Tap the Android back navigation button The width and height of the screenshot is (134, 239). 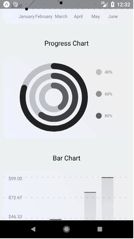33,229
